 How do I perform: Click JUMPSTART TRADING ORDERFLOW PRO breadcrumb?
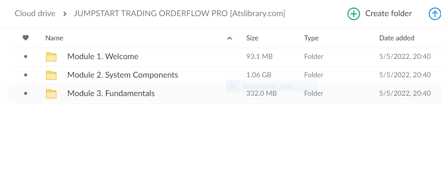click(179, 13)
